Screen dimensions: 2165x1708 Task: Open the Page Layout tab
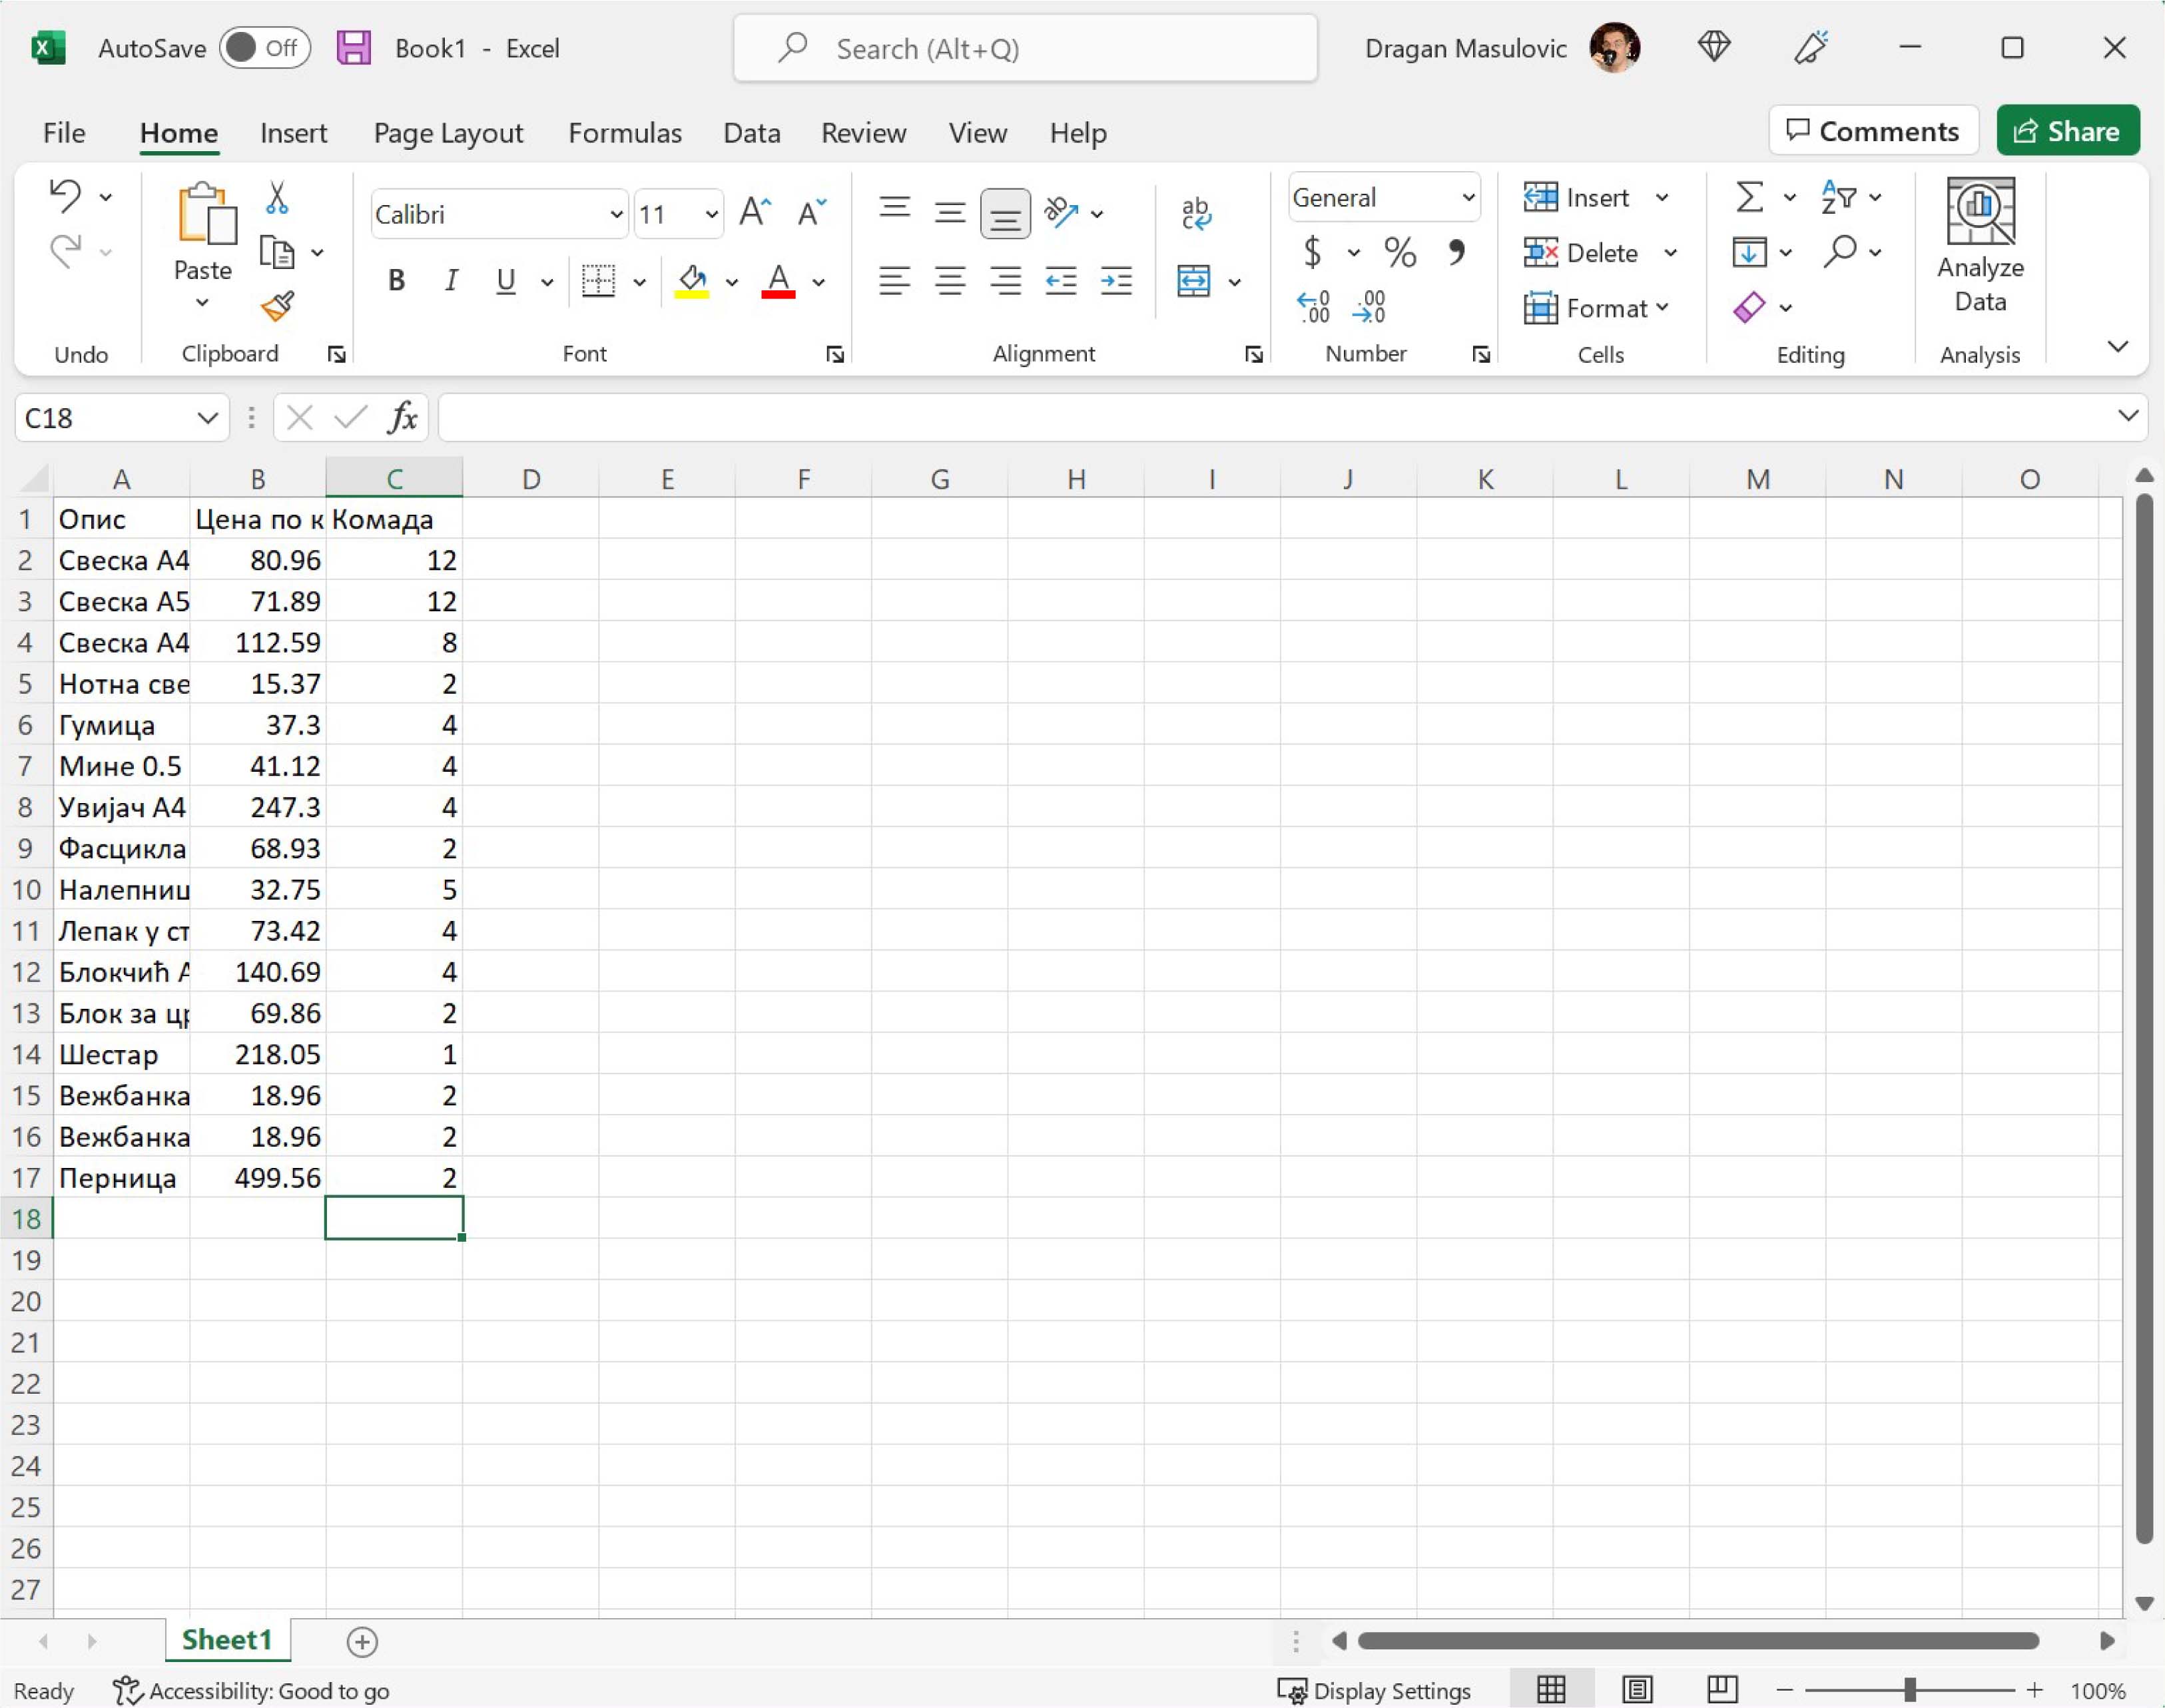pyautogui.click(x=448, y=133)
